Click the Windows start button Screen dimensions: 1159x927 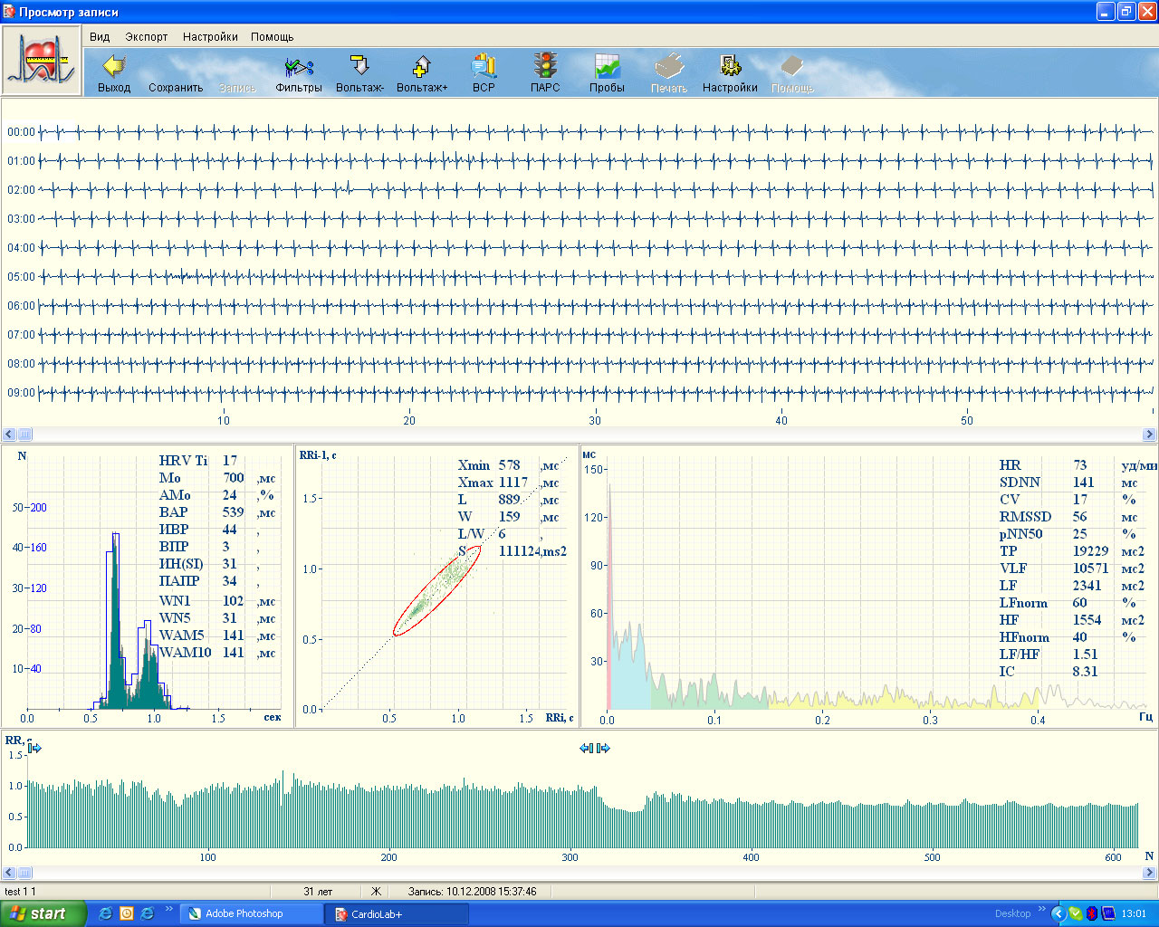(x=43, y=913)
